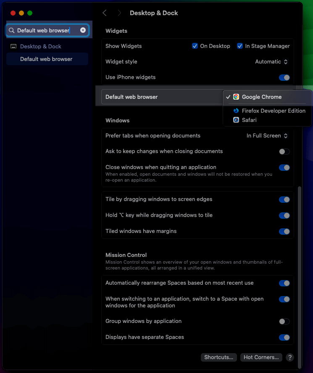The height and width of the screenshot is (373, 313).
Task: Choose Safari as default browser
Action: point(267,120)
